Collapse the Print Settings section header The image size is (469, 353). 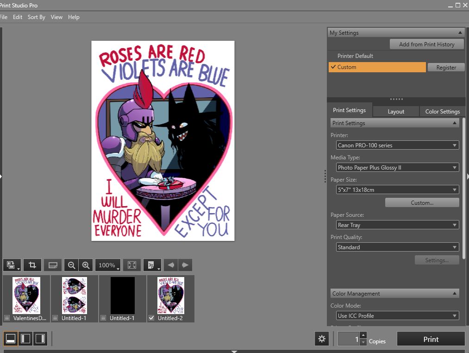(x=454, y=123)
